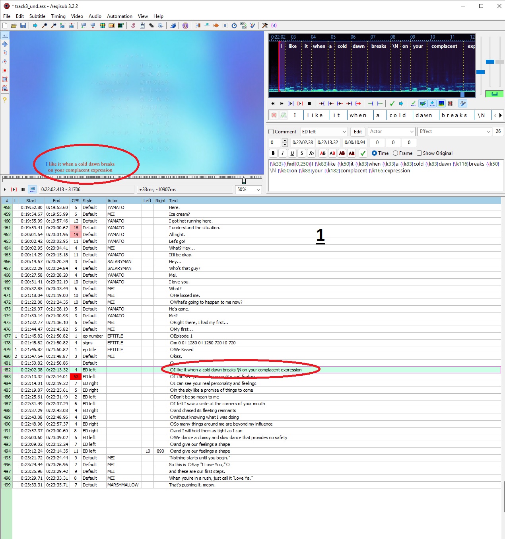
Task: Toggle the karaoke mode microphone icon
Action: [x=462, y=104]
